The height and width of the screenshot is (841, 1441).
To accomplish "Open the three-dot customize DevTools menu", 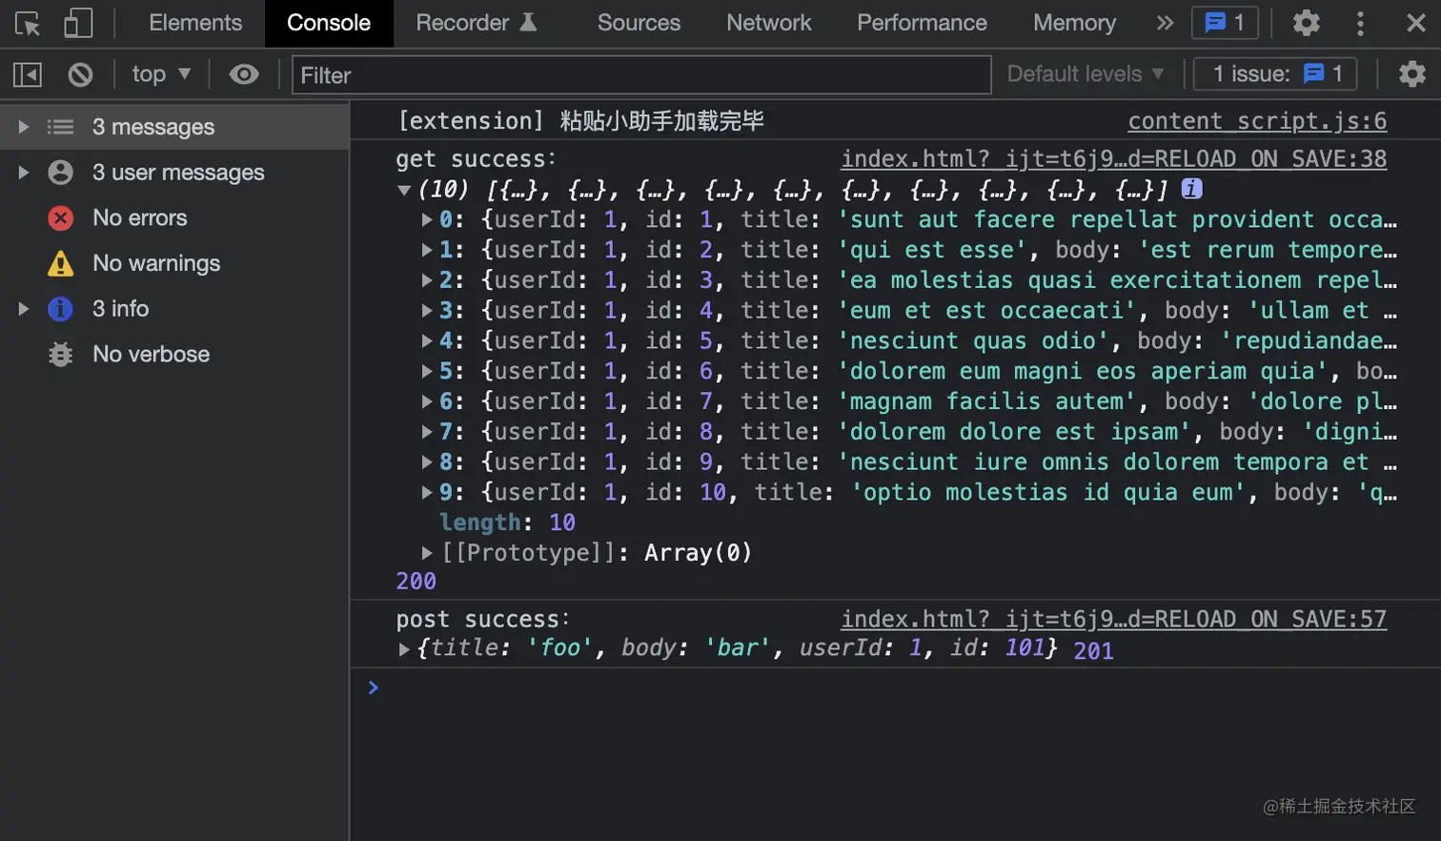I will [x=1360, y=23].
